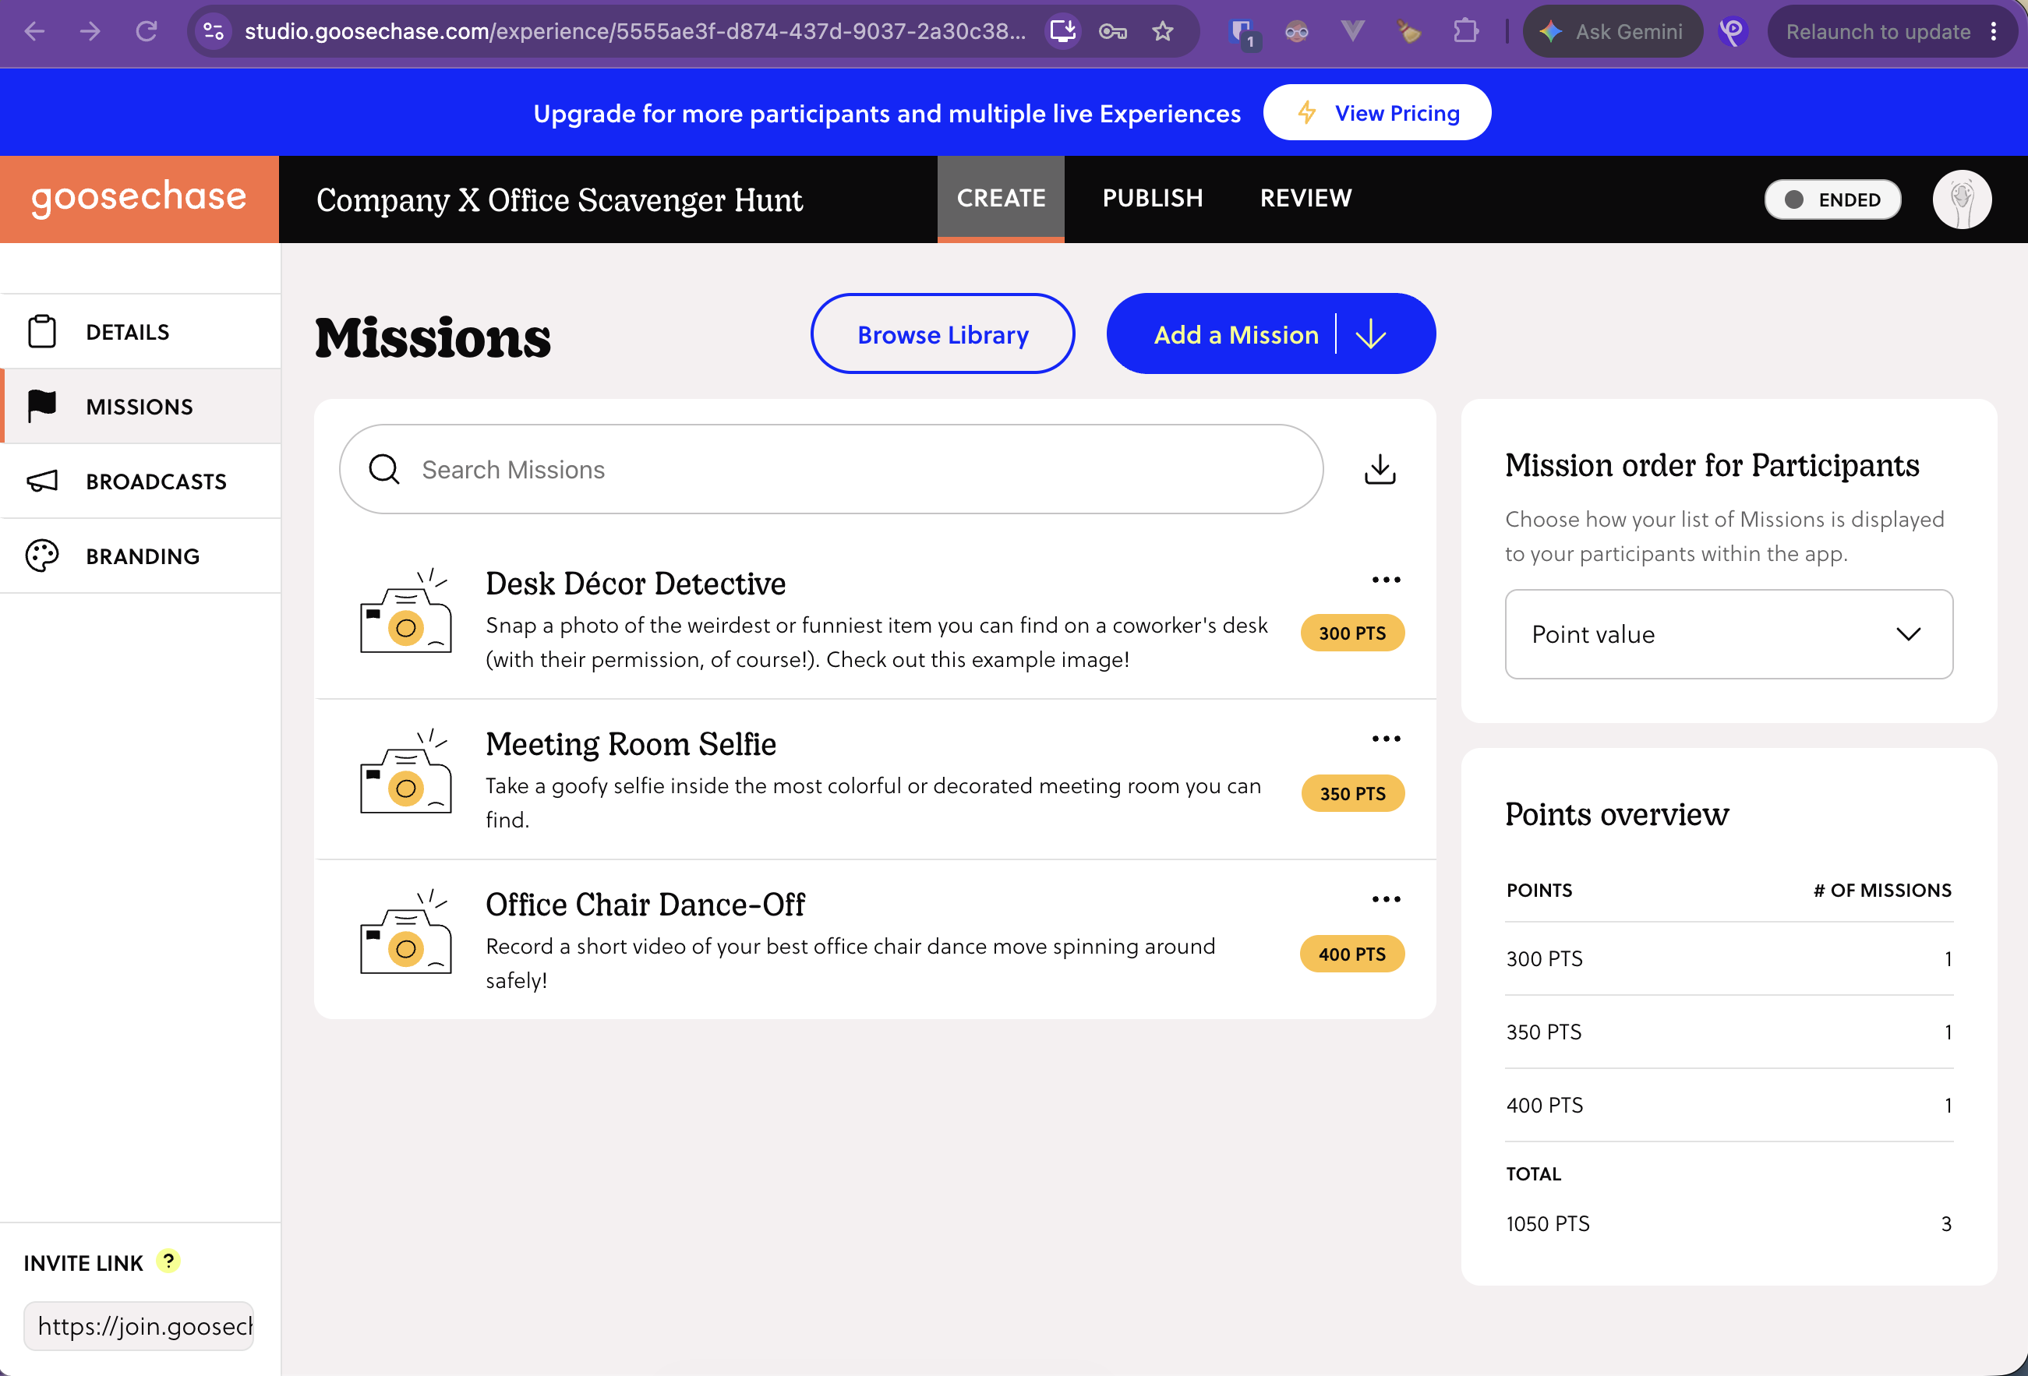Click the invite link URL field
2028x1376 pixels.
pyautogui.click(x=139, y=1326)
